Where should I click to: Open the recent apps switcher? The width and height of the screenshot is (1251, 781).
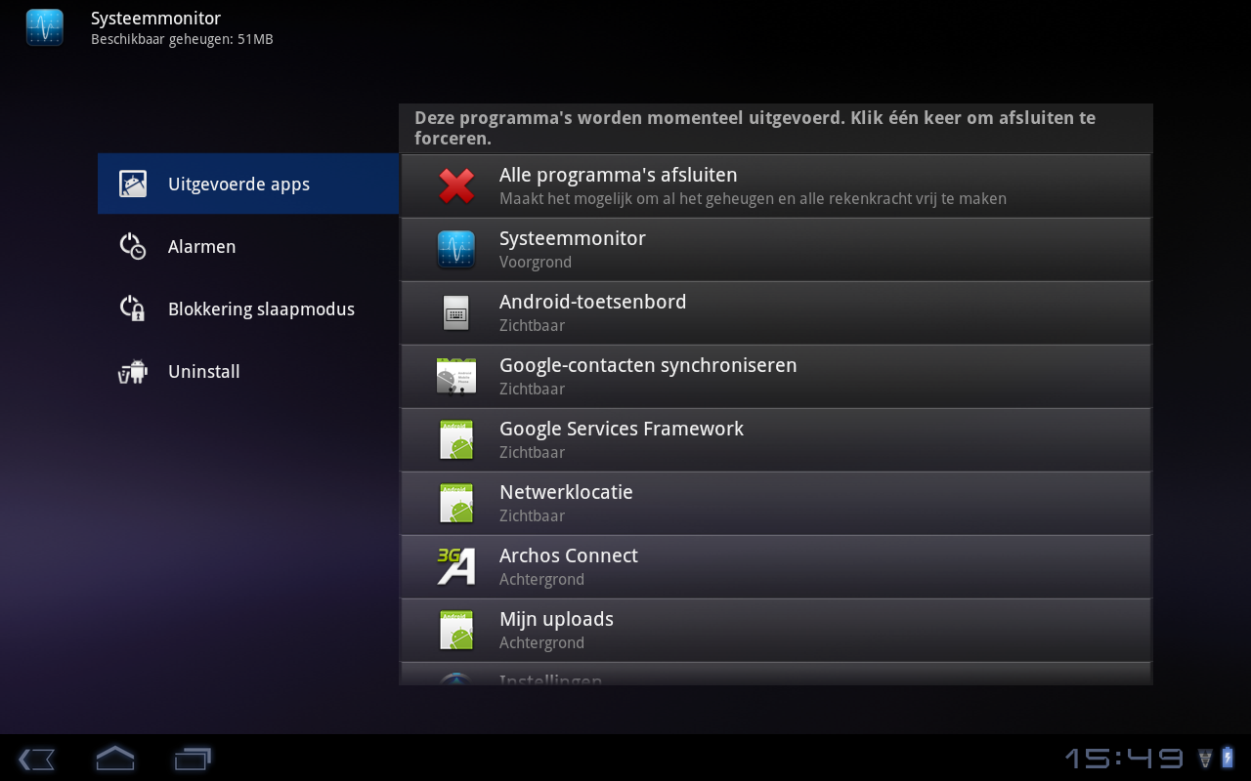pyautogui.click(x=193, y=758)
